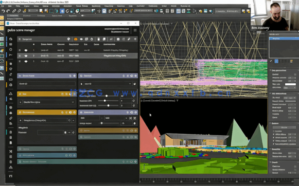This screenshot has width=299, height=186.
Task: Click the top viewport label
Action: pyautogui.click(x=156, y=24)
